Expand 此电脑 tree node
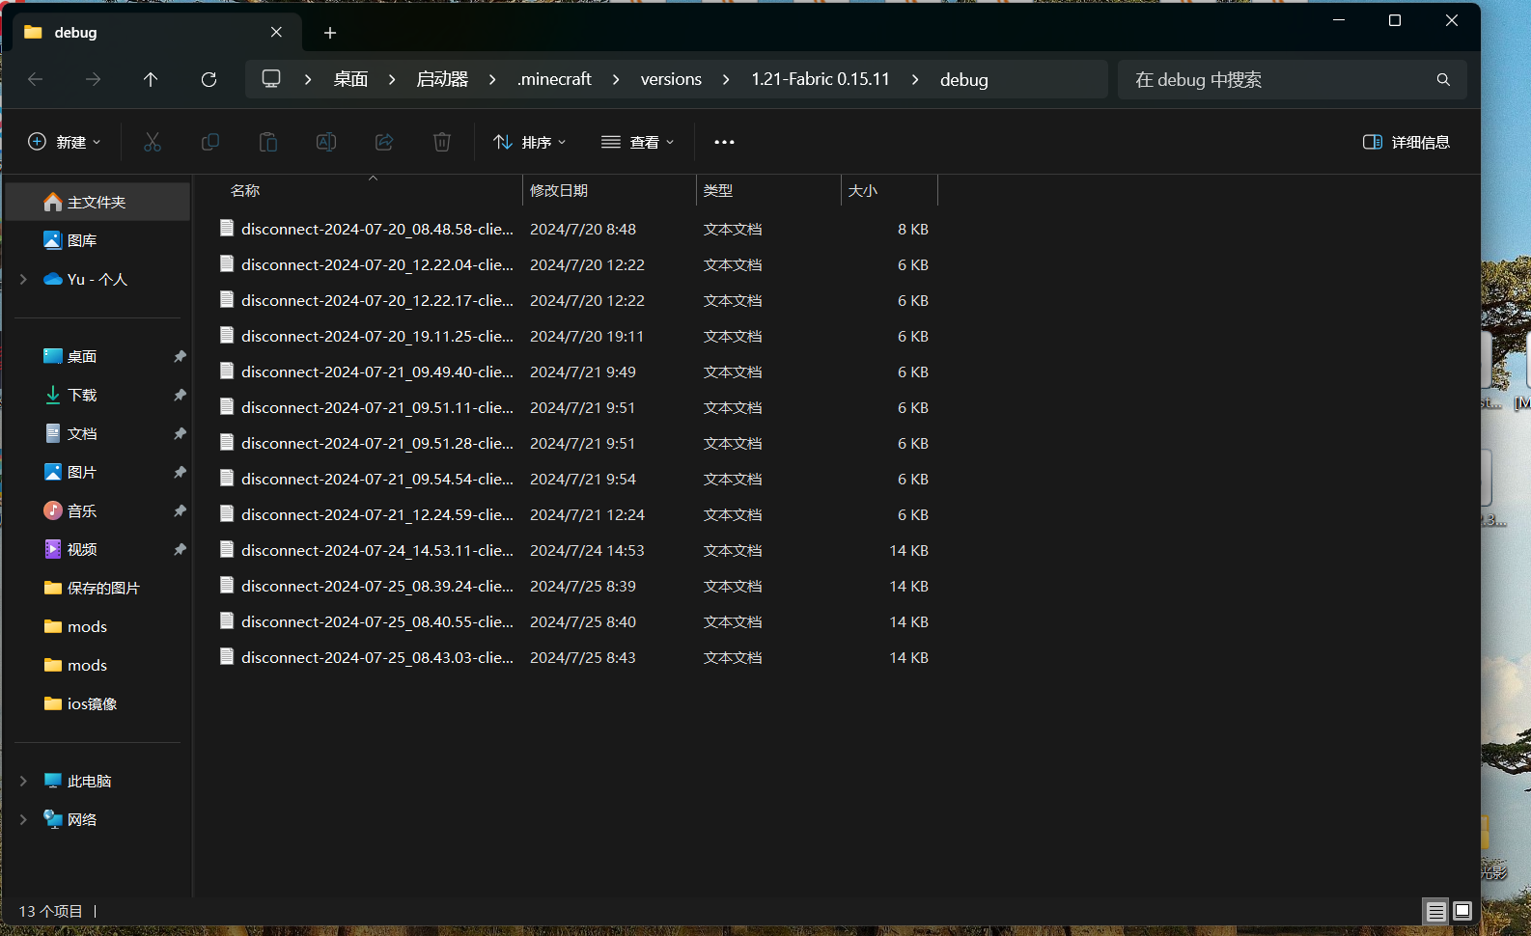 [x=23, y=781]
